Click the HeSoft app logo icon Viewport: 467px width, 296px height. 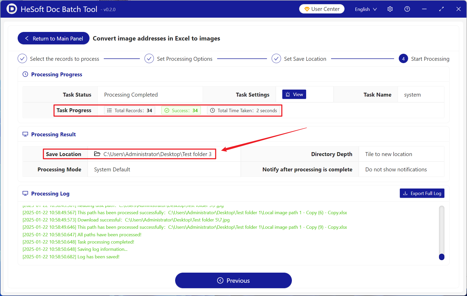click(x=12, y=9)
